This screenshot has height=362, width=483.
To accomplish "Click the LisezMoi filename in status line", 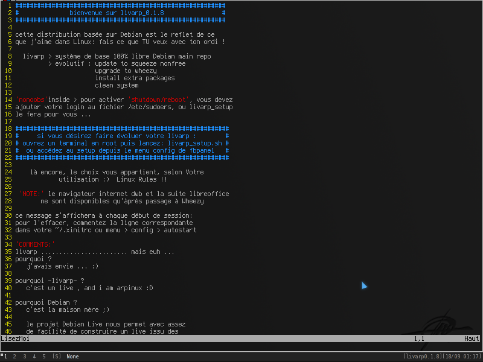I will tap(16, 338).
